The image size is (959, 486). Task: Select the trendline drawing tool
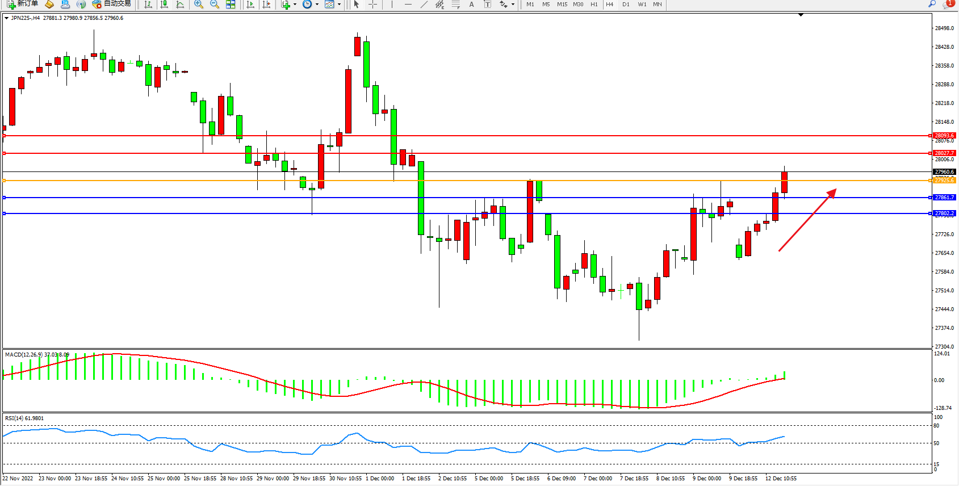pos(424,5)
